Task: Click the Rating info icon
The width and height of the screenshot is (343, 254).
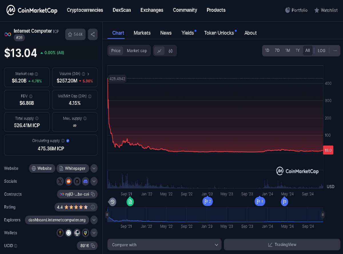Action: pyautogui.click(x=93, y=207)
